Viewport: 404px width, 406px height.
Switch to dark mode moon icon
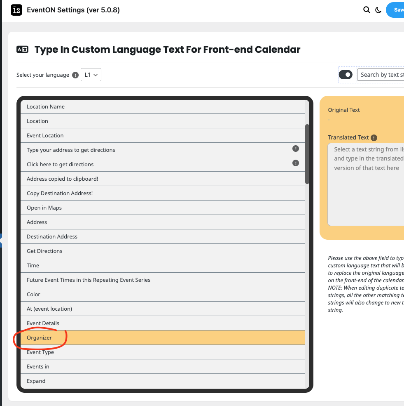click(378, 10)
